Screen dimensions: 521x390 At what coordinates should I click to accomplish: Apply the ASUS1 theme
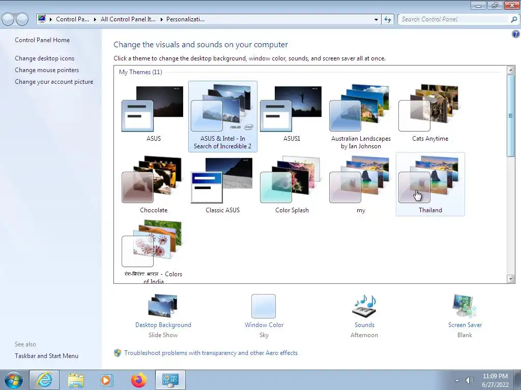(x=291, y=109)
